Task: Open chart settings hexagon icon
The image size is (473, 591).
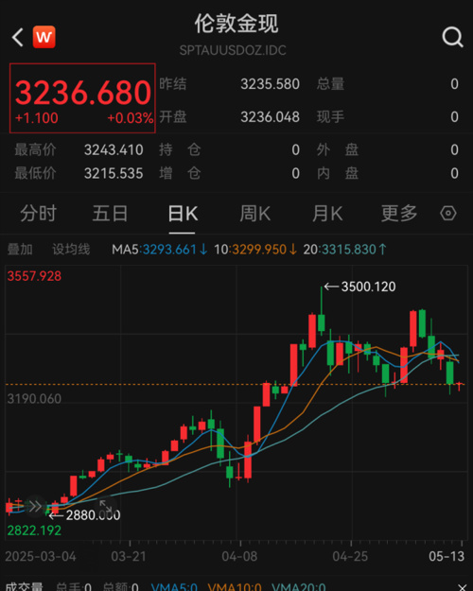Action: click(448, 214)
